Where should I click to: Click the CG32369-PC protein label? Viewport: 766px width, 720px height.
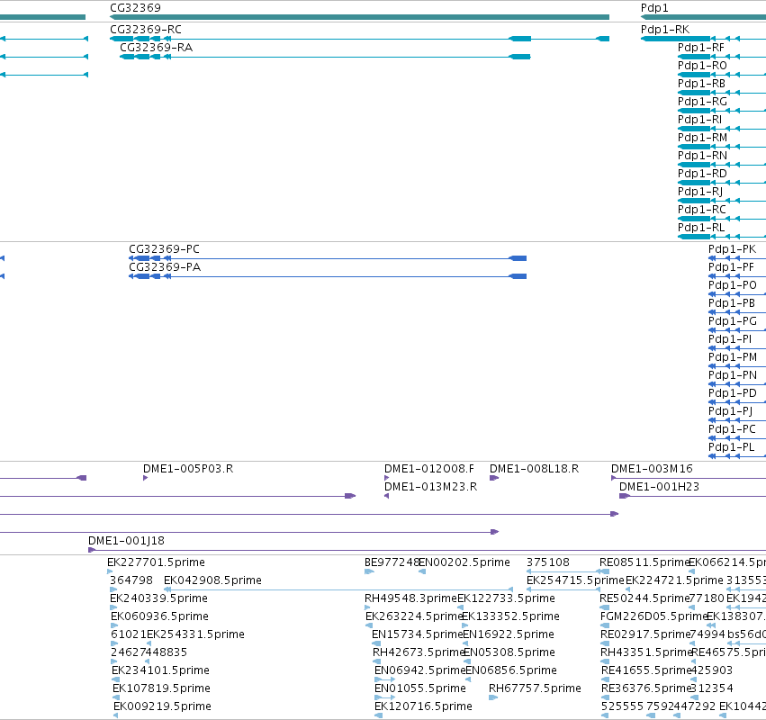[164, 249]
